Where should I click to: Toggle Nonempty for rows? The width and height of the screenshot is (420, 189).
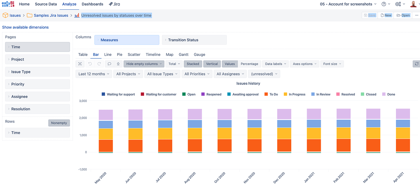59,123
